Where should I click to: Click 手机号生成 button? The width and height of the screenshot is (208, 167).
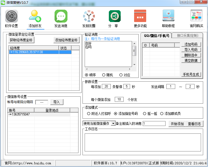[x=191, y=74]
